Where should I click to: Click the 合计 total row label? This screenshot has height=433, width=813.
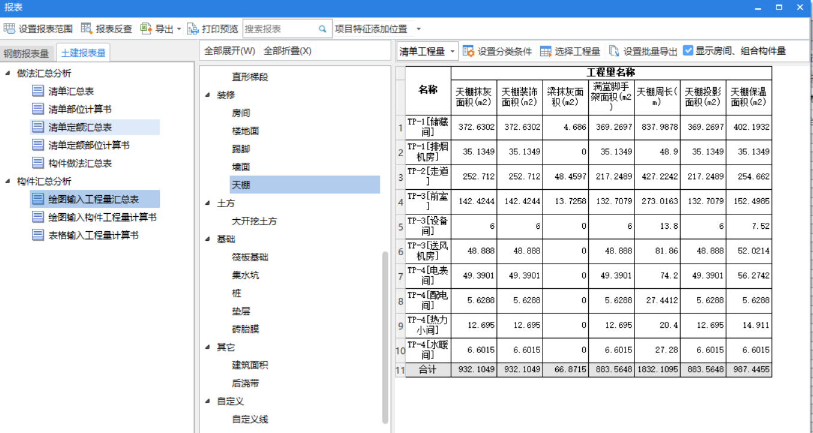click(x=428, y=370)
